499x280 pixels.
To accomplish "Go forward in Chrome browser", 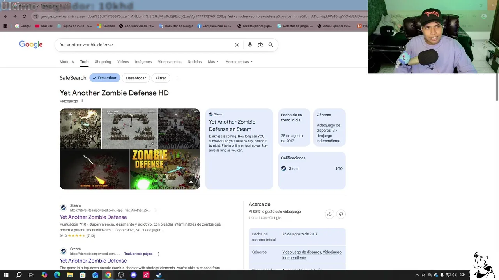I will coord(15,16).
